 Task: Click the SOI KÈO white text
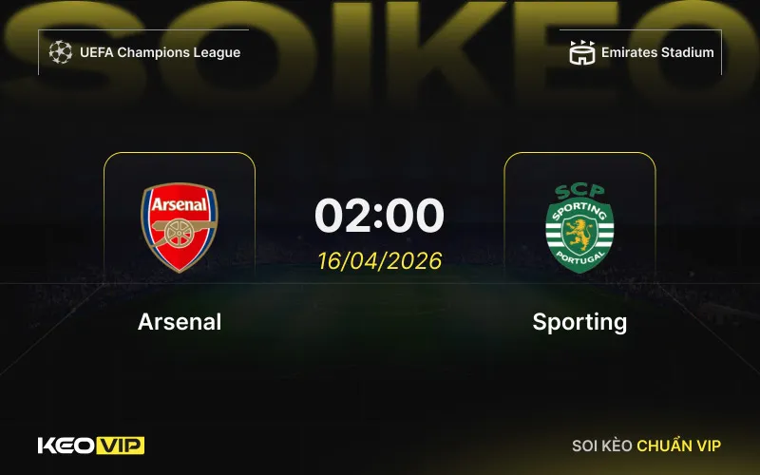[x=602, y=446]
